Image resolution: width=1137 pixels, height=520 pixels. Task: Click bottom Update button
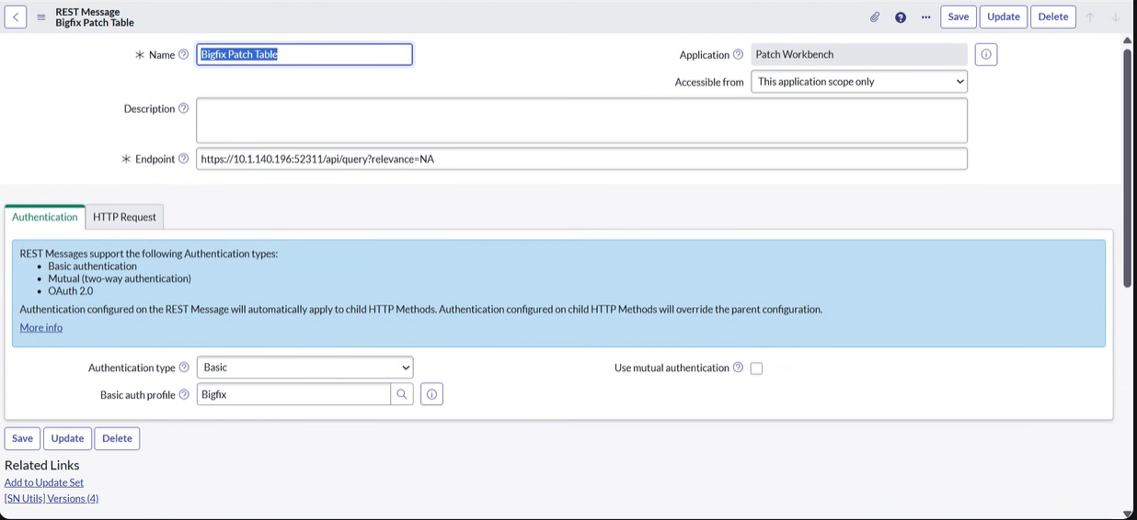(67, 438)
